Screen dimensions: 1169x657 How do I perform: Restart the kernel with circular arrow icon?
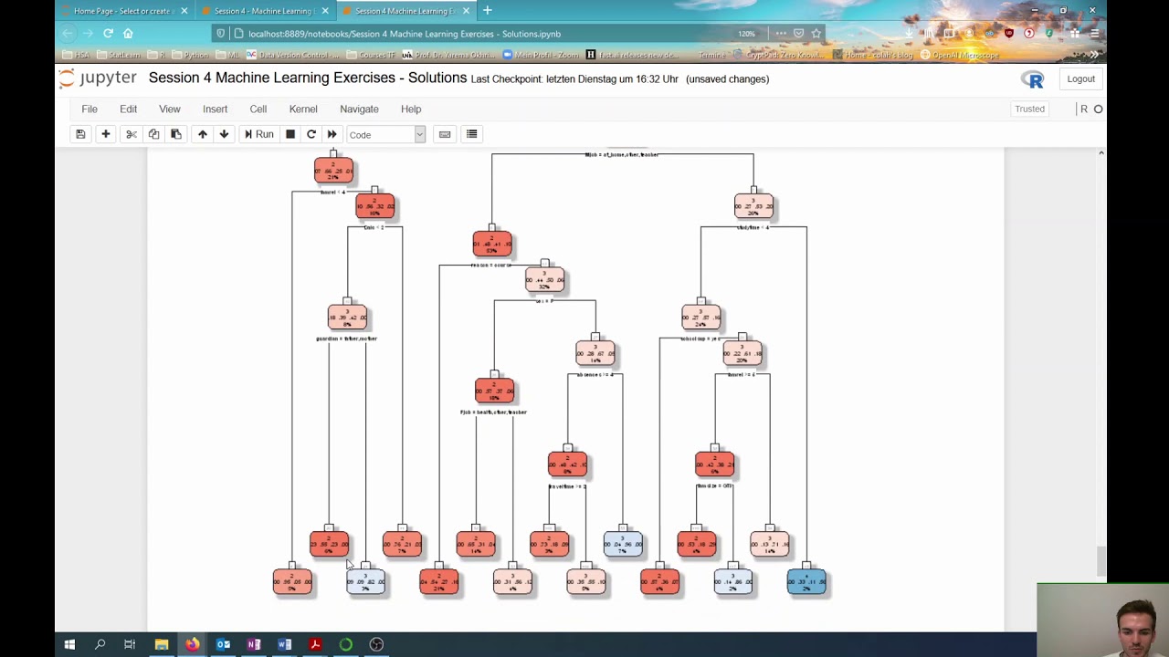[x=311, y=134]
